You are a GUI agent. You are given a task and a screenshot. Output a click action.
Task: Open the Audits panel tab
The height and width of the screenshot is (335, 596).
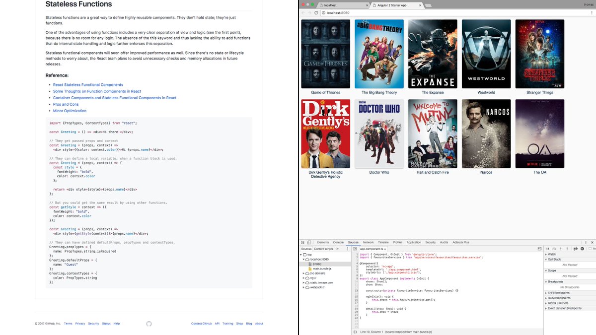pos(444,242)
